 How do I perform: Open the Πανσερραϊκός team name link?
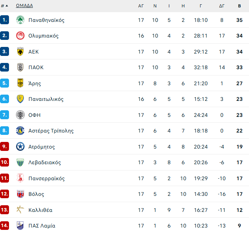pyautogui.click(x=47, y=178)
